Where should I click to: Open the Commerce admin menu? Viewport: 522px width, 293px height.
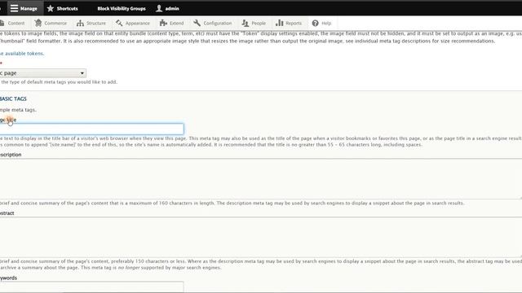[51, 23]
